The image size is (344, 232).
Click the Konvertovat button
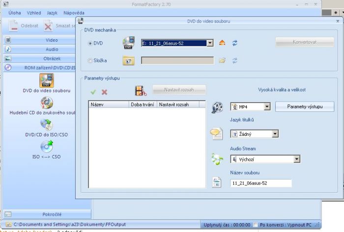coord(305,42)
